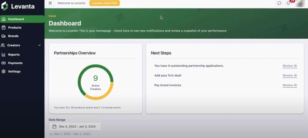
Task: Open the chat messages icon
Action: [x=279, y=3]
